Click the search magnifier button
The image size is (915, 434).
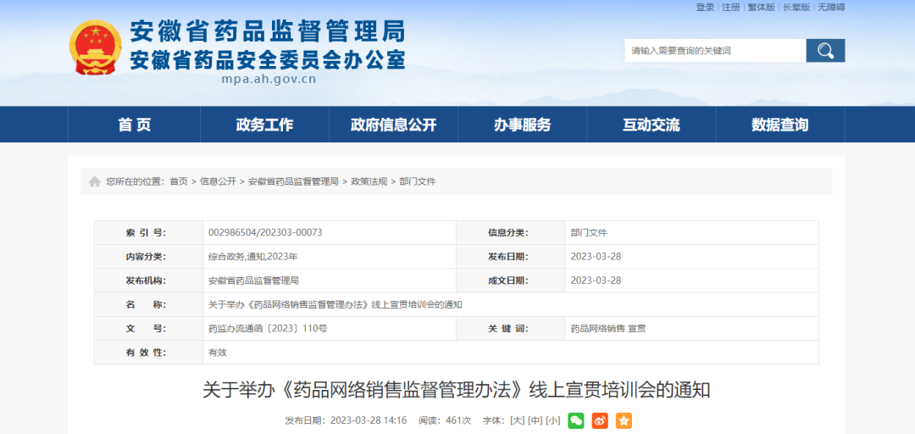coord(825,51)
